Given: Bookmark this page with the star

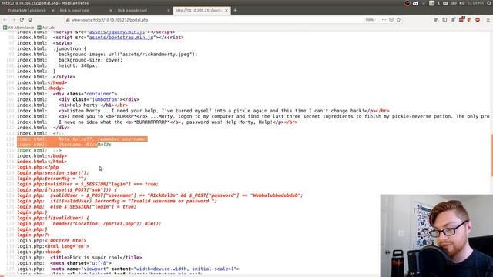Looking at the screenshot, I should click(x=398, y=20).
